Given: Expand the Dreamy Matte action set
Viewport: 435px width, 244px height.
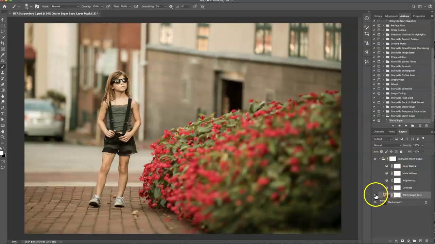Looking at the screenshot, I should click(x=383, y=44).
